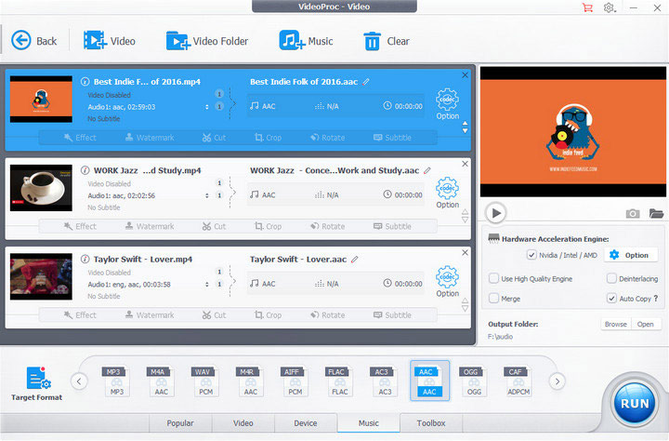Viewport: 669px width, 441px height.
Task: Open Cut tool for Taylor Swift - Lover
Action: pyautogui.click(x=215, y=315)
